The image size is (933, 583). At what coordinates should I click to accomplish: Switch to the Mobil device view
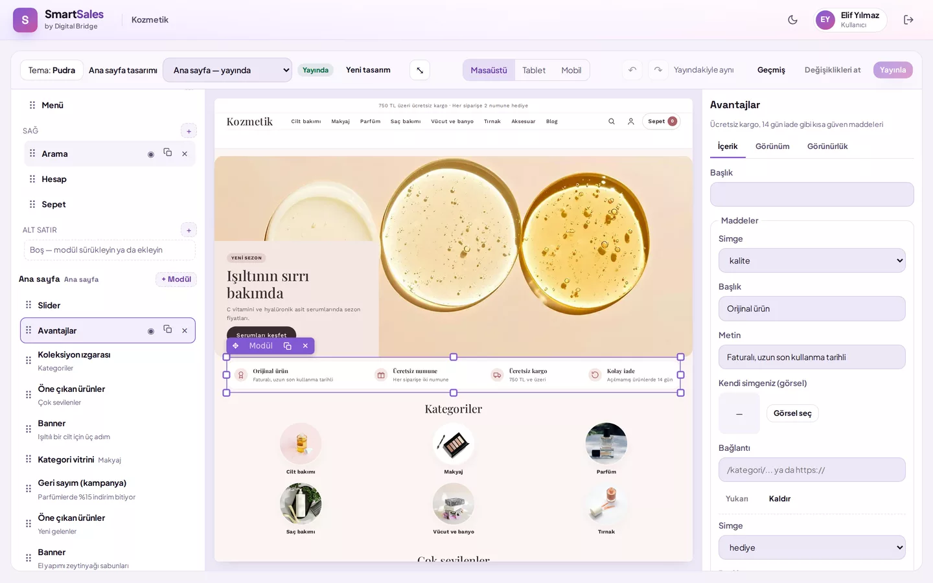tap(571, 70)
